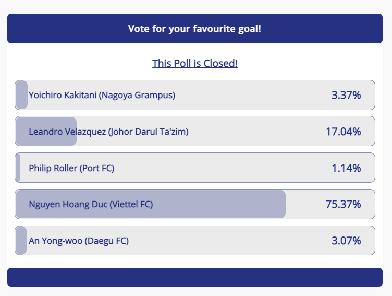Click the 3.37% result for Kakitani
Image resolution: width=392 pixels, height=296 pixels.
pyautogui.click(x=346, y=95)
